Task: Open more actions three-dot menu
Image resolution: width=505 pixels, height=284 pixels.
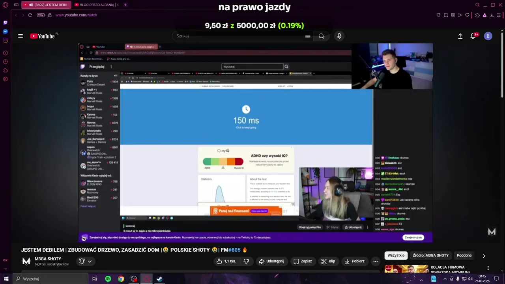Action: tap(376, 261)
